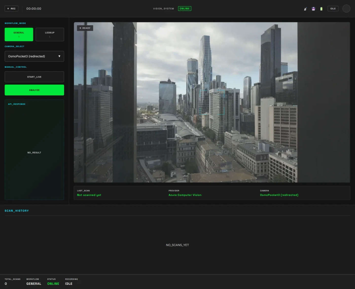Select the GENERAL workflow mode
Image resolution: width=355 pixels, height=289 pixels.
click(x=19, y=34)
